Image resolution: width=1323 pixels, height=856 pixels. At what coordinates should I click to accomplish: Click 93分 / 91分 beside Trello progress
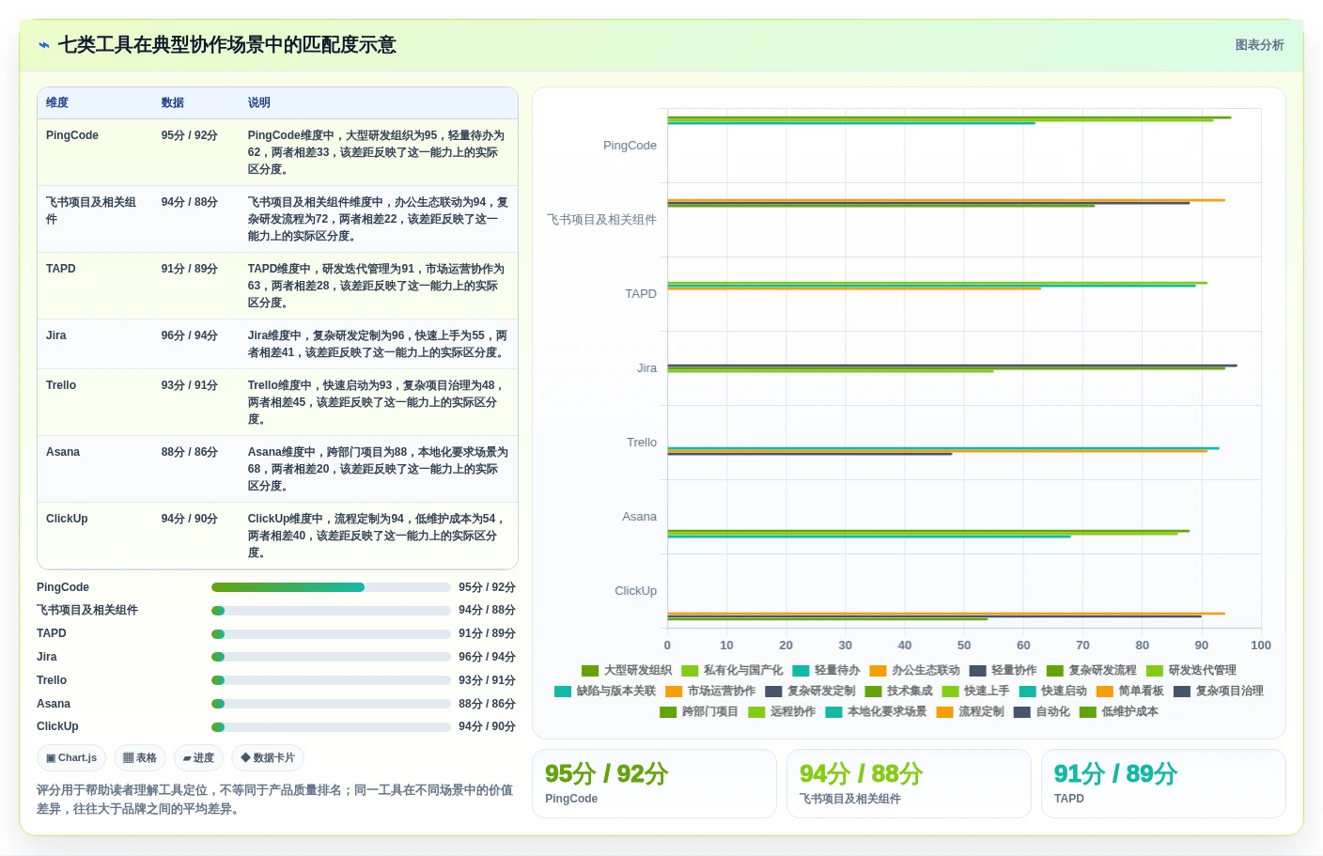[487, 680]
